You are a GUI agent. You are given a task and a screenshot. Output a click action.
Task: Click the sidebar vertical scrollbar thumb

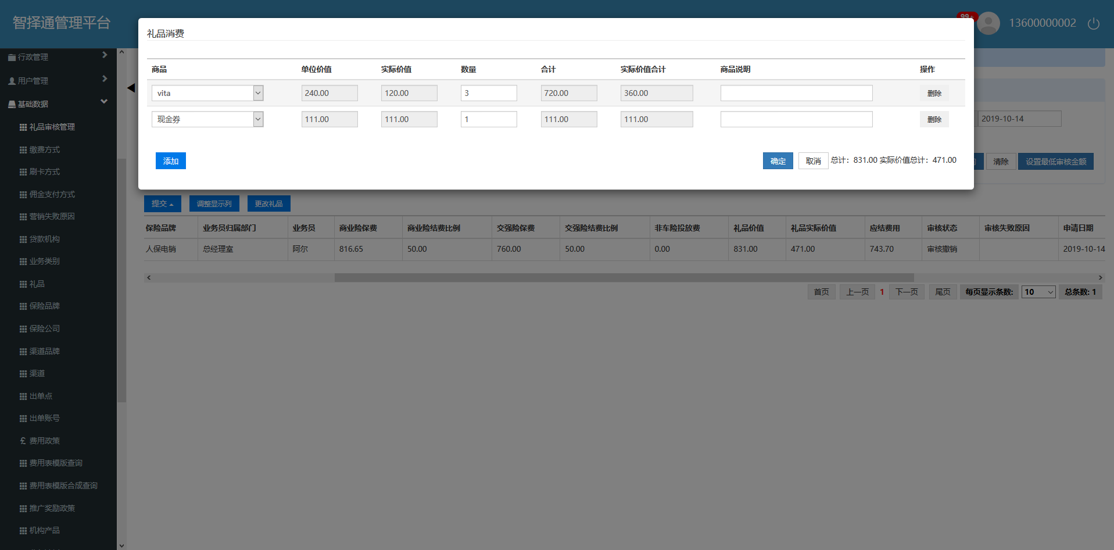[121, 280]
